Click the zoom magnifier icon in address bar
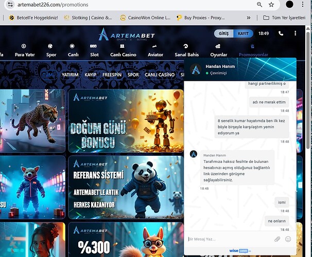This screenshot has width=312, height=257. coord(259,5)
